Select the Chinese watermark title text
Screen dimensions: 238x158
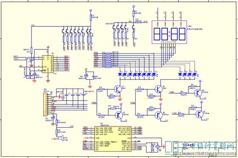point(208,146)
